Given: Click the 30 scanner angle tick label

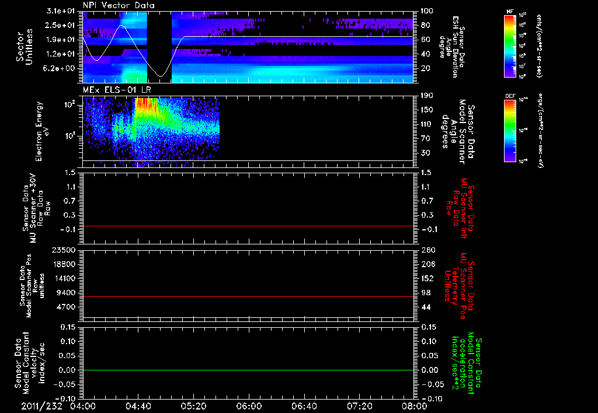Looking at the screenshot, I should point(425,153).
